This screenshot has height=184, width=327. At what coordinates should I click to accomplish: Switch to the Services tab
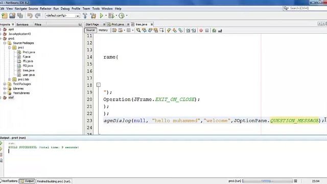22,25
